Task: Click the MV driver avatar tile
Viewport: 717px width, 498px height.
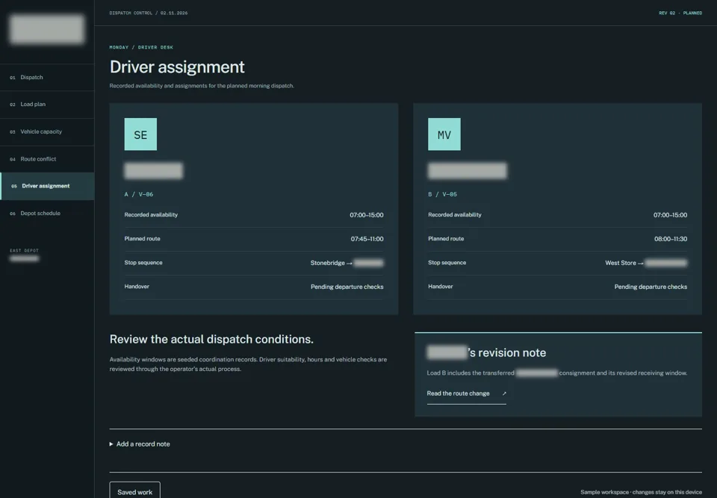Action: click(x=444, y=134)
